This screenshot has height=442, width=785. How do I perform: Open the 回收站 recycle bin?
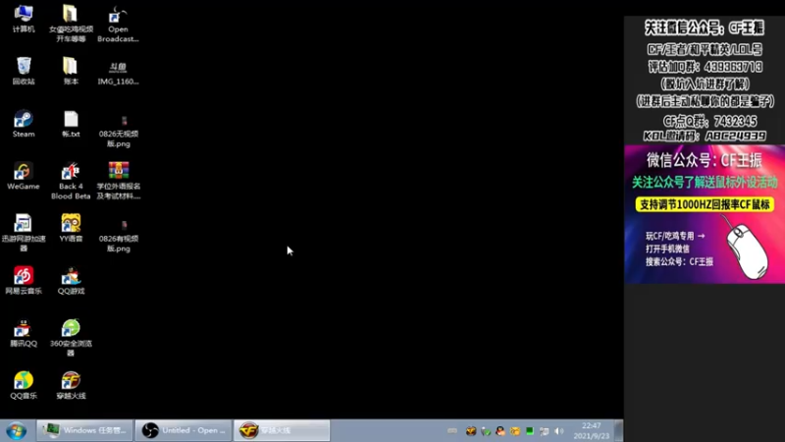[24, 71]
